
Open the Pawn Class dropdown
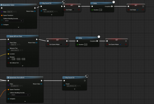(x=13, y=45)
